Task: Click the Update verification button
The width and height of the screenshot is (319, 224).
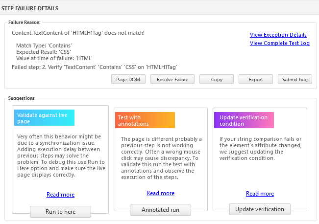Action: tap(260, 209)
